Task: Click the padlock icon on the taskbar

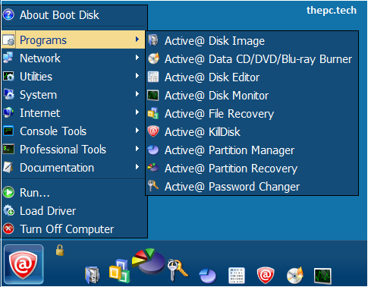Action: (60, 250)
